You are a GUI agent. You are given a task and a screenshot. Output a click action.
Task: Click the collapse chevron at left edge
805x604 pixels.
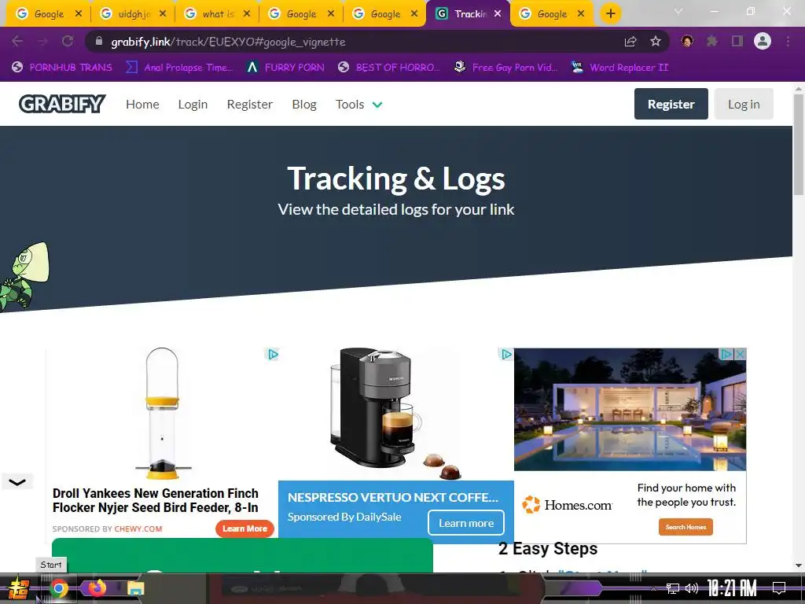pos(17,482)
